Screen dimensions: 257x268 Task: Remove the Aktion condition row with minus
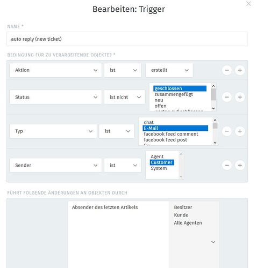[227, 70]
